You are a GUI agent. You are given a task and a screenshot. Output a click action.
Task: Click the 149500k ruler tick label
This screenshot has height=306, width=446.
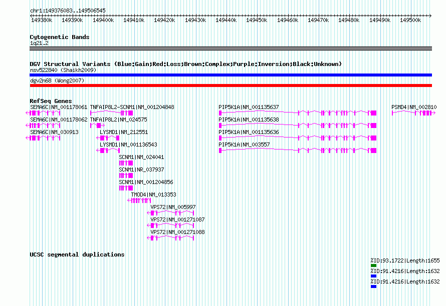click(410, 20)
